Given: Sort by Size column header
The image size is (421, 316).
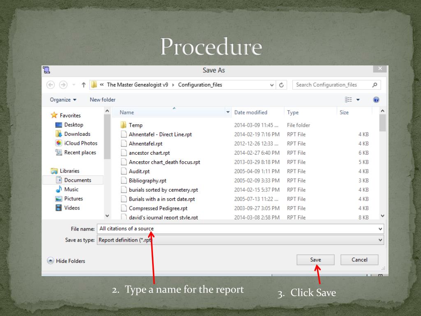Looking at the screenshot, I should [344, 112].
